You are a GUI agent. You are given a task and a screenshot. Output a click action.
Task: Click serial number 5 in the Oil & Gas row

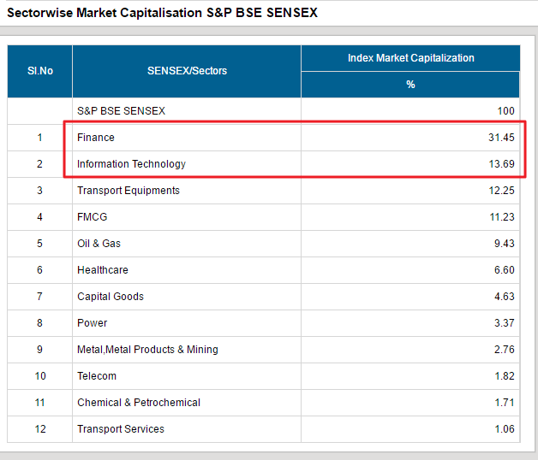(x=39, y=244)
